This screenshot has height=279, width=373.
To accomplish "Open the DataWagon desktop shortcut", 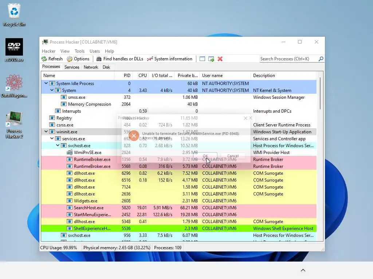I will coord(14,86).
